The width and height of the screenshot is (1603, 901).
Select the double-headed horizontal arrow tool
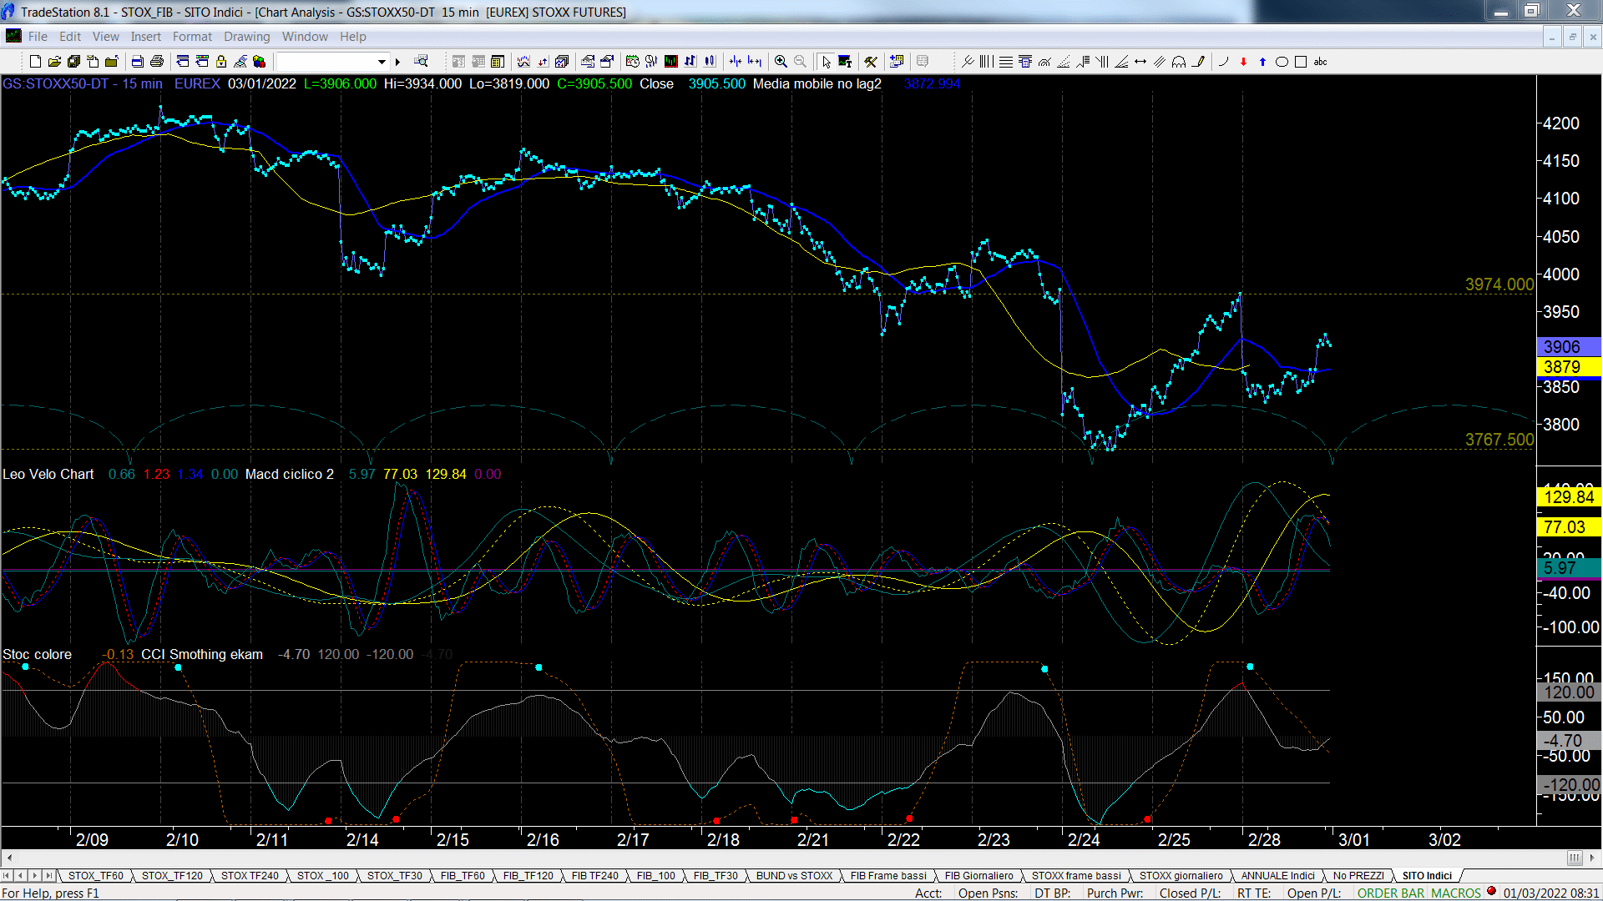pyautogui.click(x=1140, y=62)
